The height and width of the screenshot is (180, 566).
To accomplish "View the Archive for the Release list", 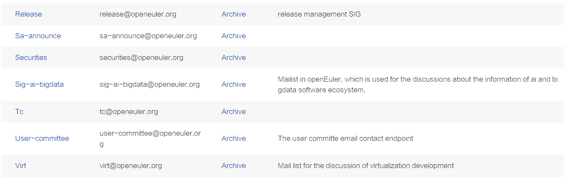I will pyautogui.click(x=233, y=14).
